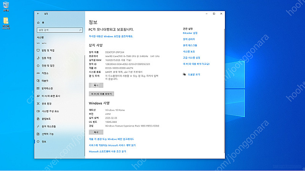Select 알림 및 작업 menu entry

pos(48,51)
